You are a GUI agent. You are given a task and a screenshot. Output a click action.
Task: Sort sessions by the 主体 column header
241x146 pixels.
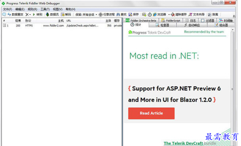[x=108, y=21]
